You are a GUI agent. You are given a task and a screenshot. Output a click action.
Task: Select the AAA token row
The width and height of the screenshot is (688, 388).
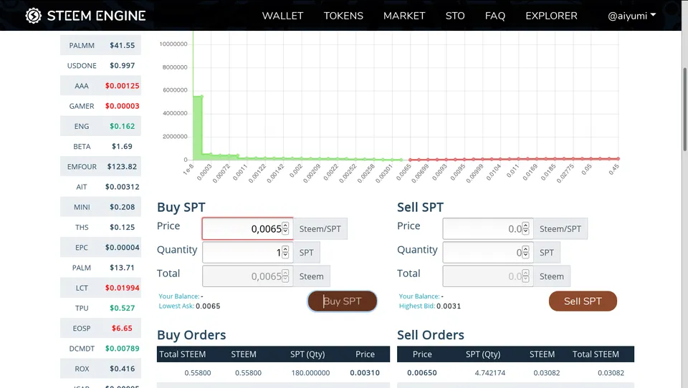[100, 85]
